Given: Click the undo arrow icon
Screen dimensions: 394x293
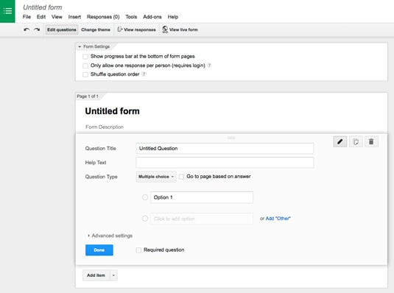Looking at the screenshot, I should (27, 29).
